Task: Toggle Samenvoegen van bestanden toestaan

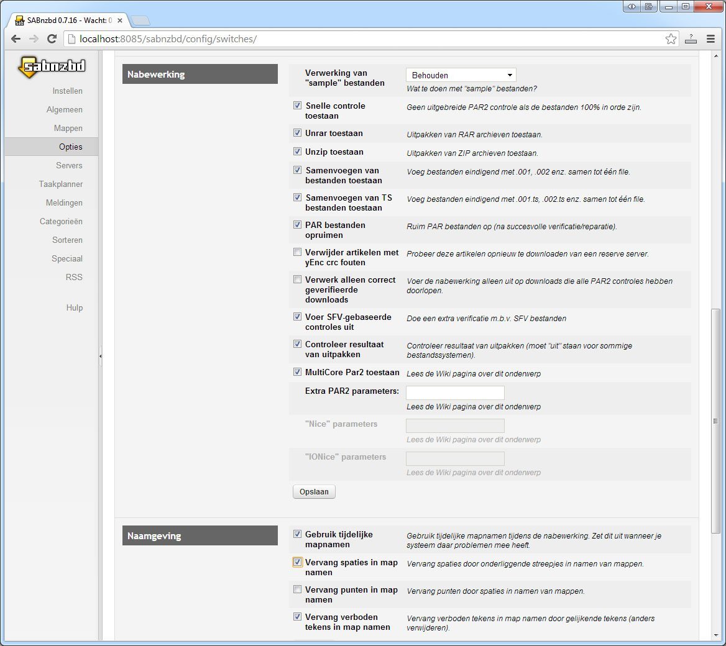Action: [x=297, y=170]
